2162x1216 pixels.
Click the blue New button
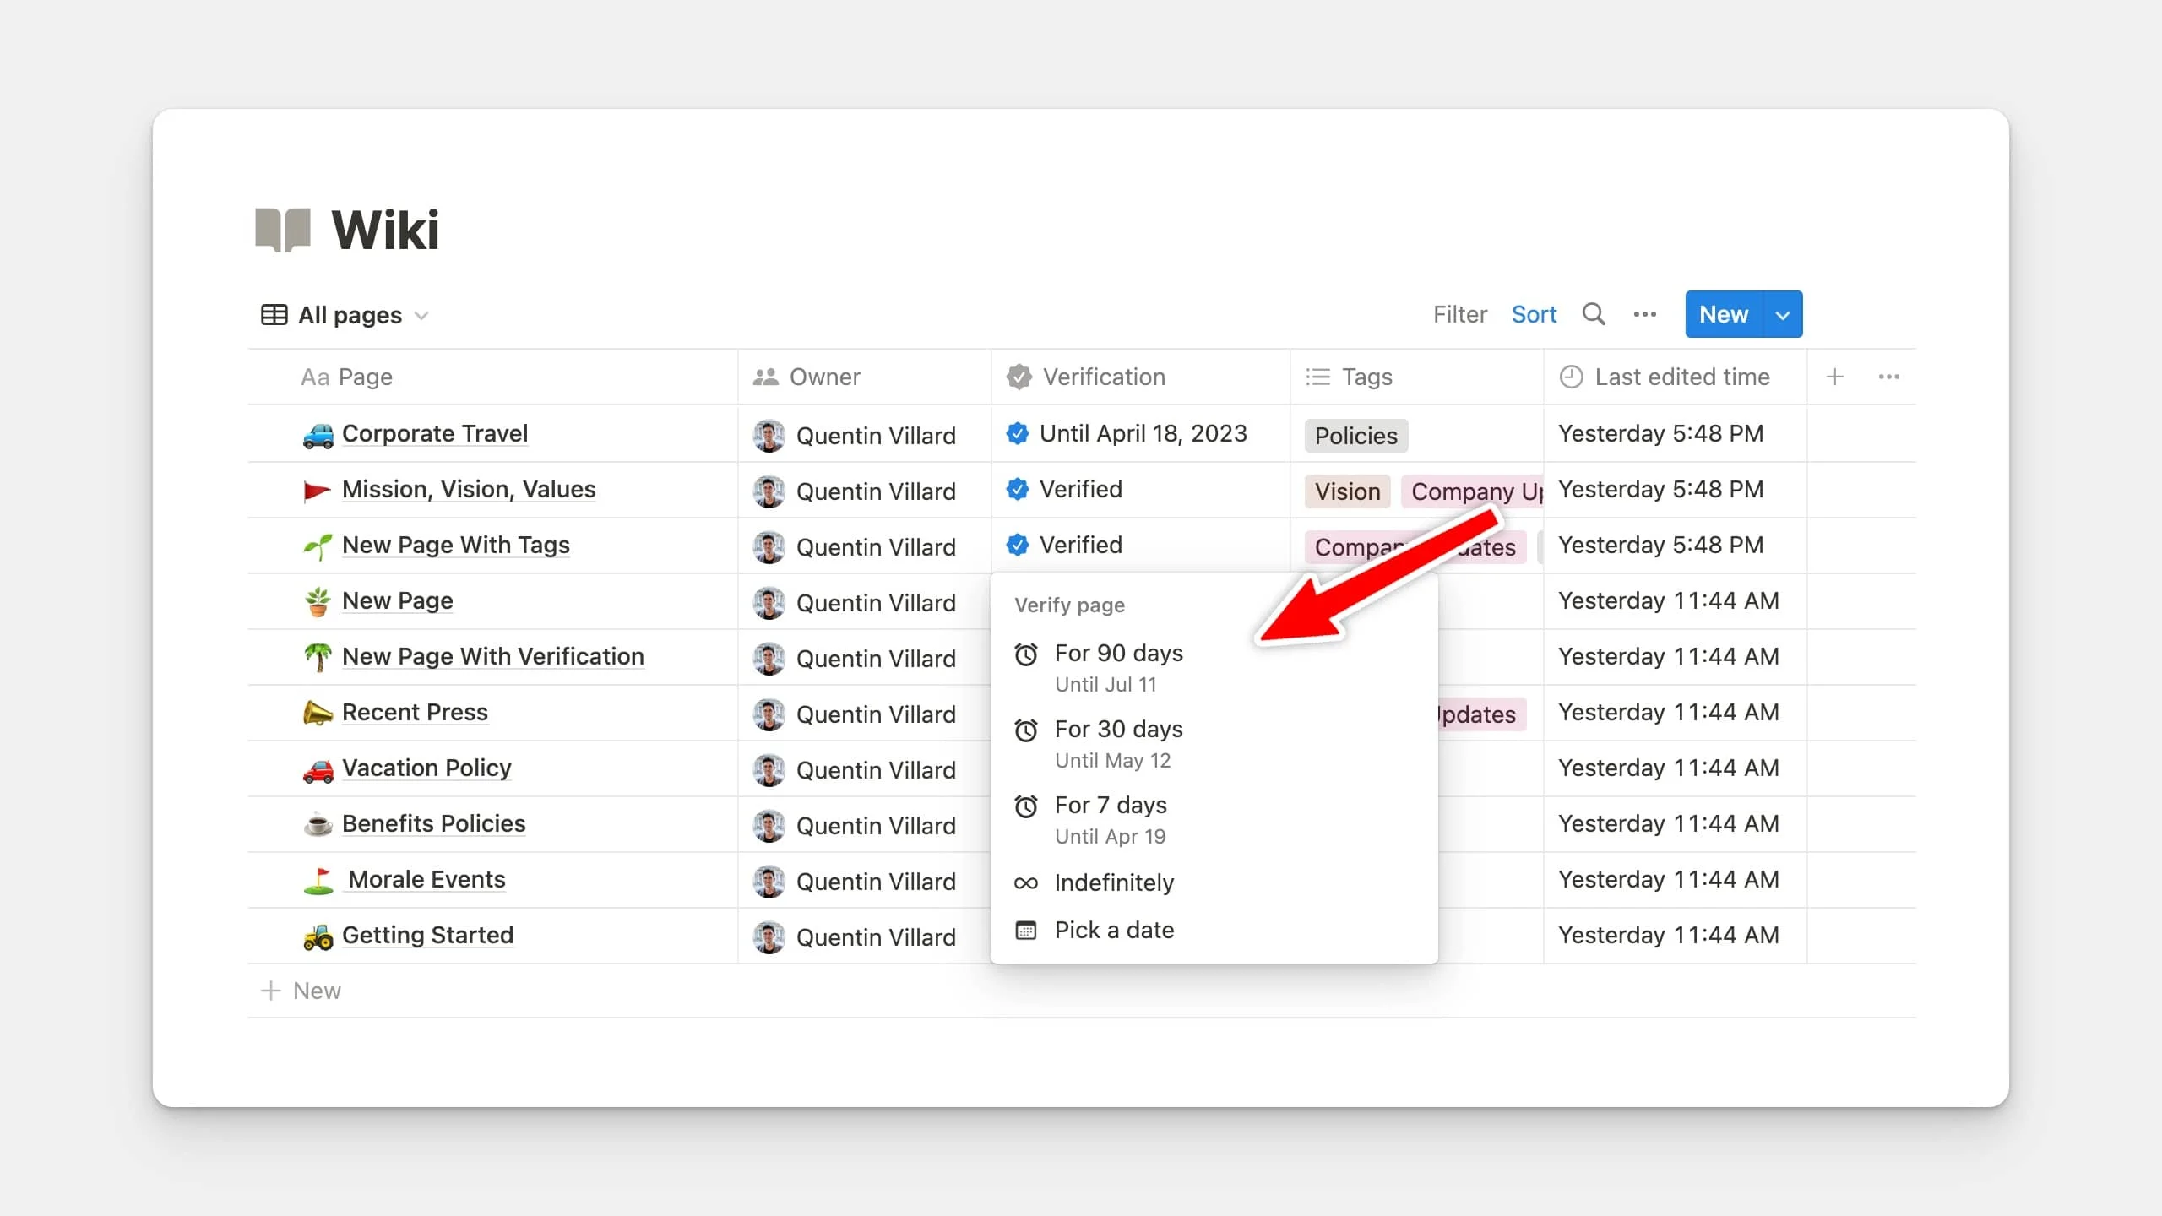point(1725,313)
